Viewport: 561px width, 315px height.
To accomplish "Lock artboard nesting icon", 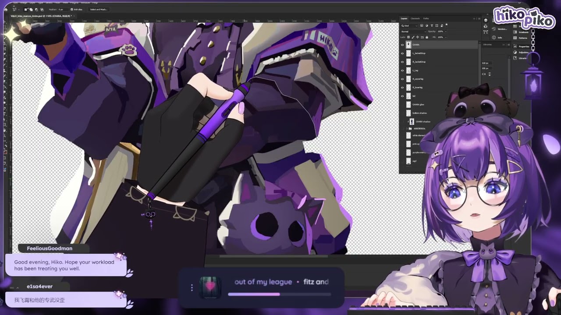I will (422, 37).
